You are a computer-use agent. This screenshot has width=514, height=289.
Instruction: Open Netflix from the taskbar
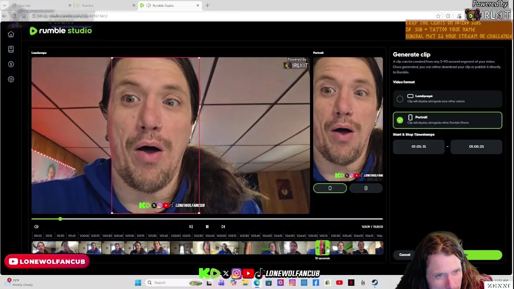tap(351, 283)
